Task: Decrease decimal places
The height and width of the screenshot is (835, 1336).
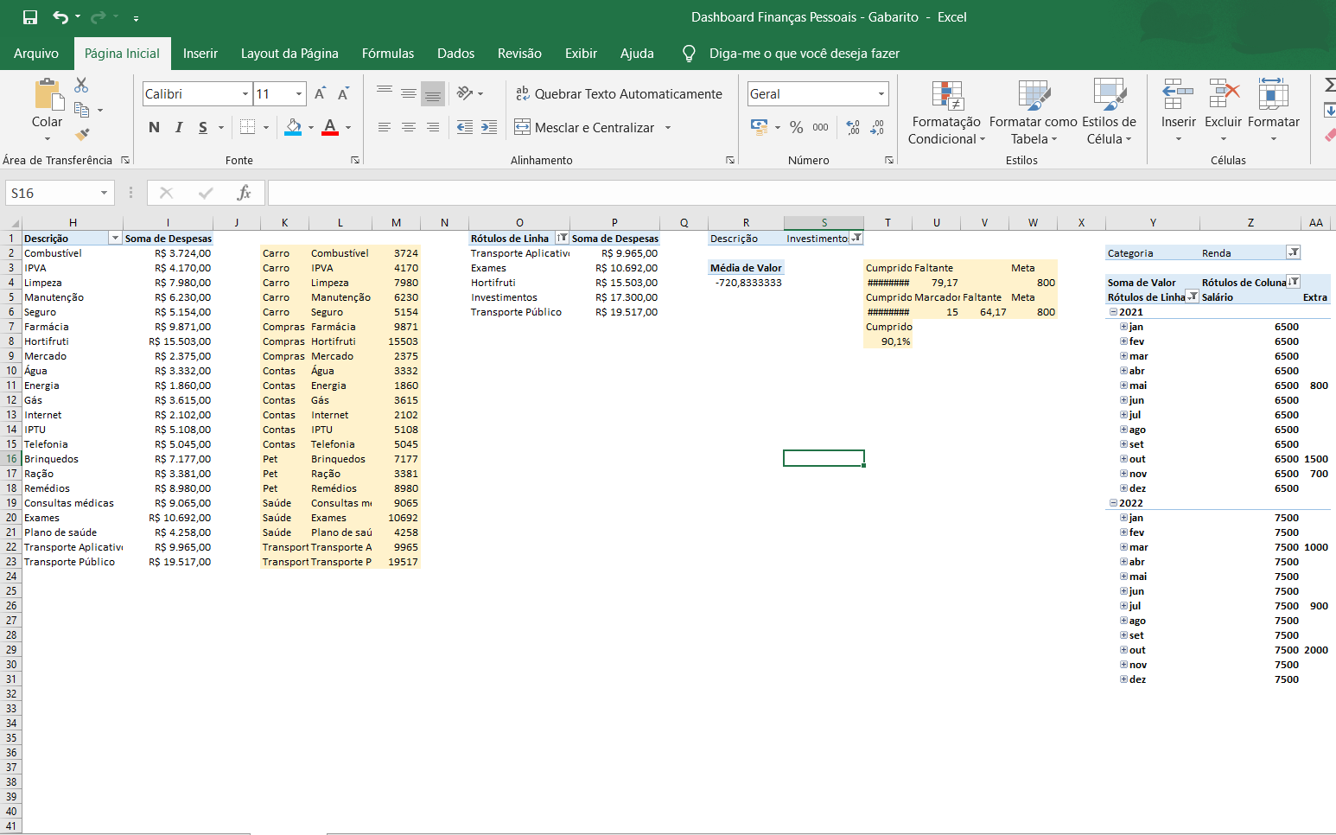Action: 877,127
